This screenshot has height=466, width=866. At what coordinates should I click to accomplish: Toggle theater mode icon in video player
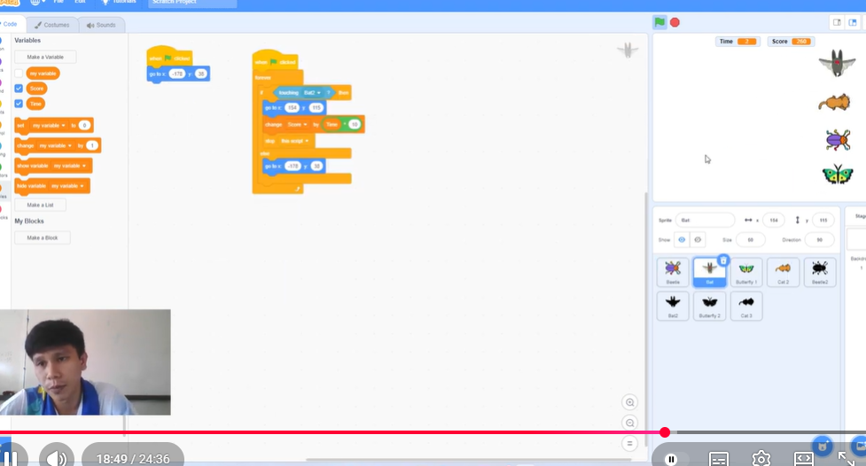tap(803, 458)
